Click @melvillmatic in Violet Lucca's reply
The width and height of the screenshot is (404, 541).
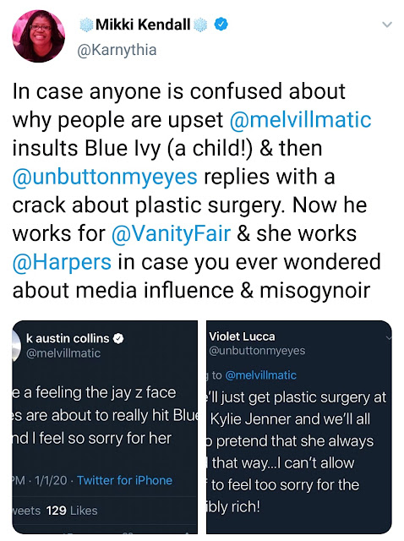(260, 375)
